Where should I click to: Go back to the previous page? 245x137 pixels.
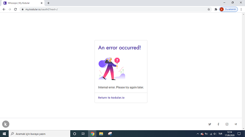coord(4,9)
